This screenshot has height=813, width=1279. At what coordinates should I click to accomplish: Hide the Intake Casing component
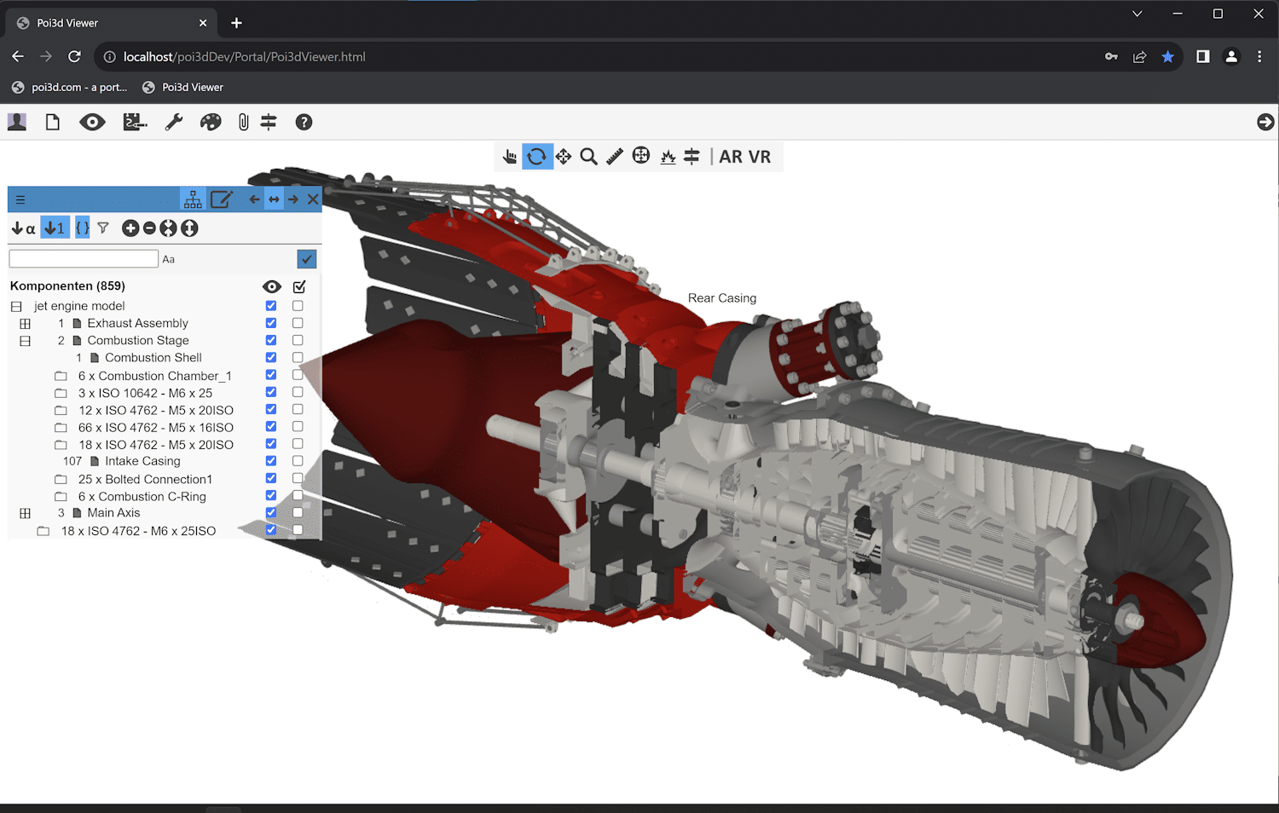pos(271,460)
